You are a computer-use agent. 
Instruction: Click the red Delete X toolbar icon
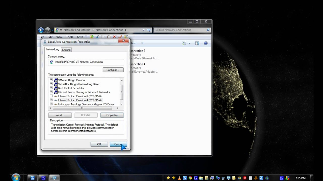tap(114, 37)
